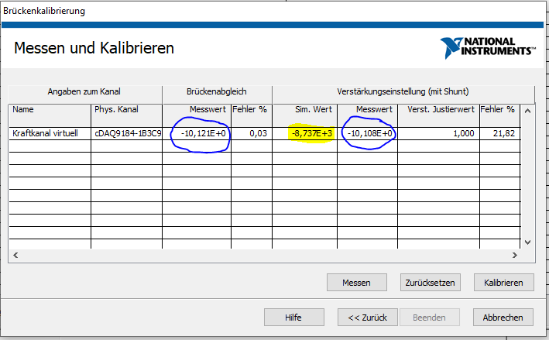This screenshot has width=549, height=340.
Task: Select the 'Kraftkanal virtuell' name cell
Action: pyautogui.click(x=50, y=133)
